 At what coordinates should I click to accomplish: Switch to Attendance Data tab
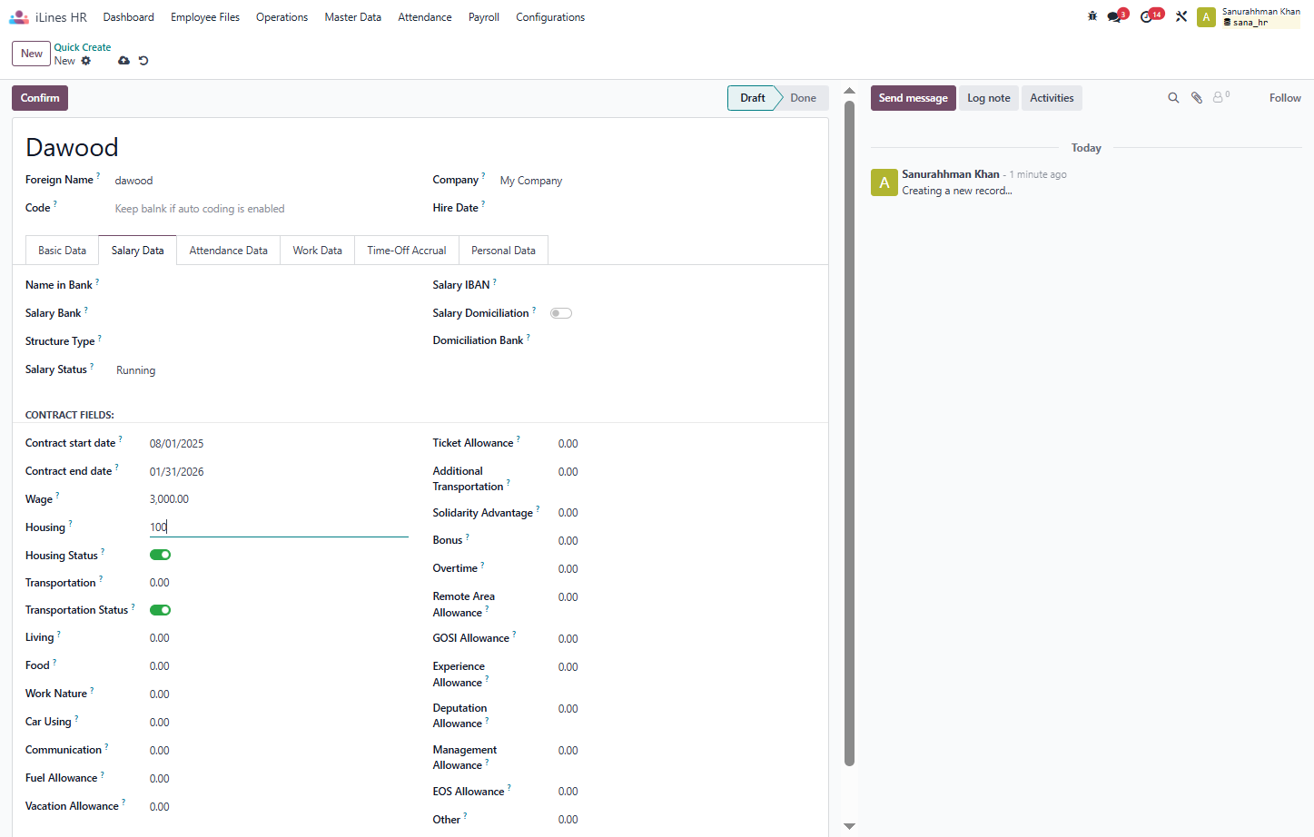229,251
